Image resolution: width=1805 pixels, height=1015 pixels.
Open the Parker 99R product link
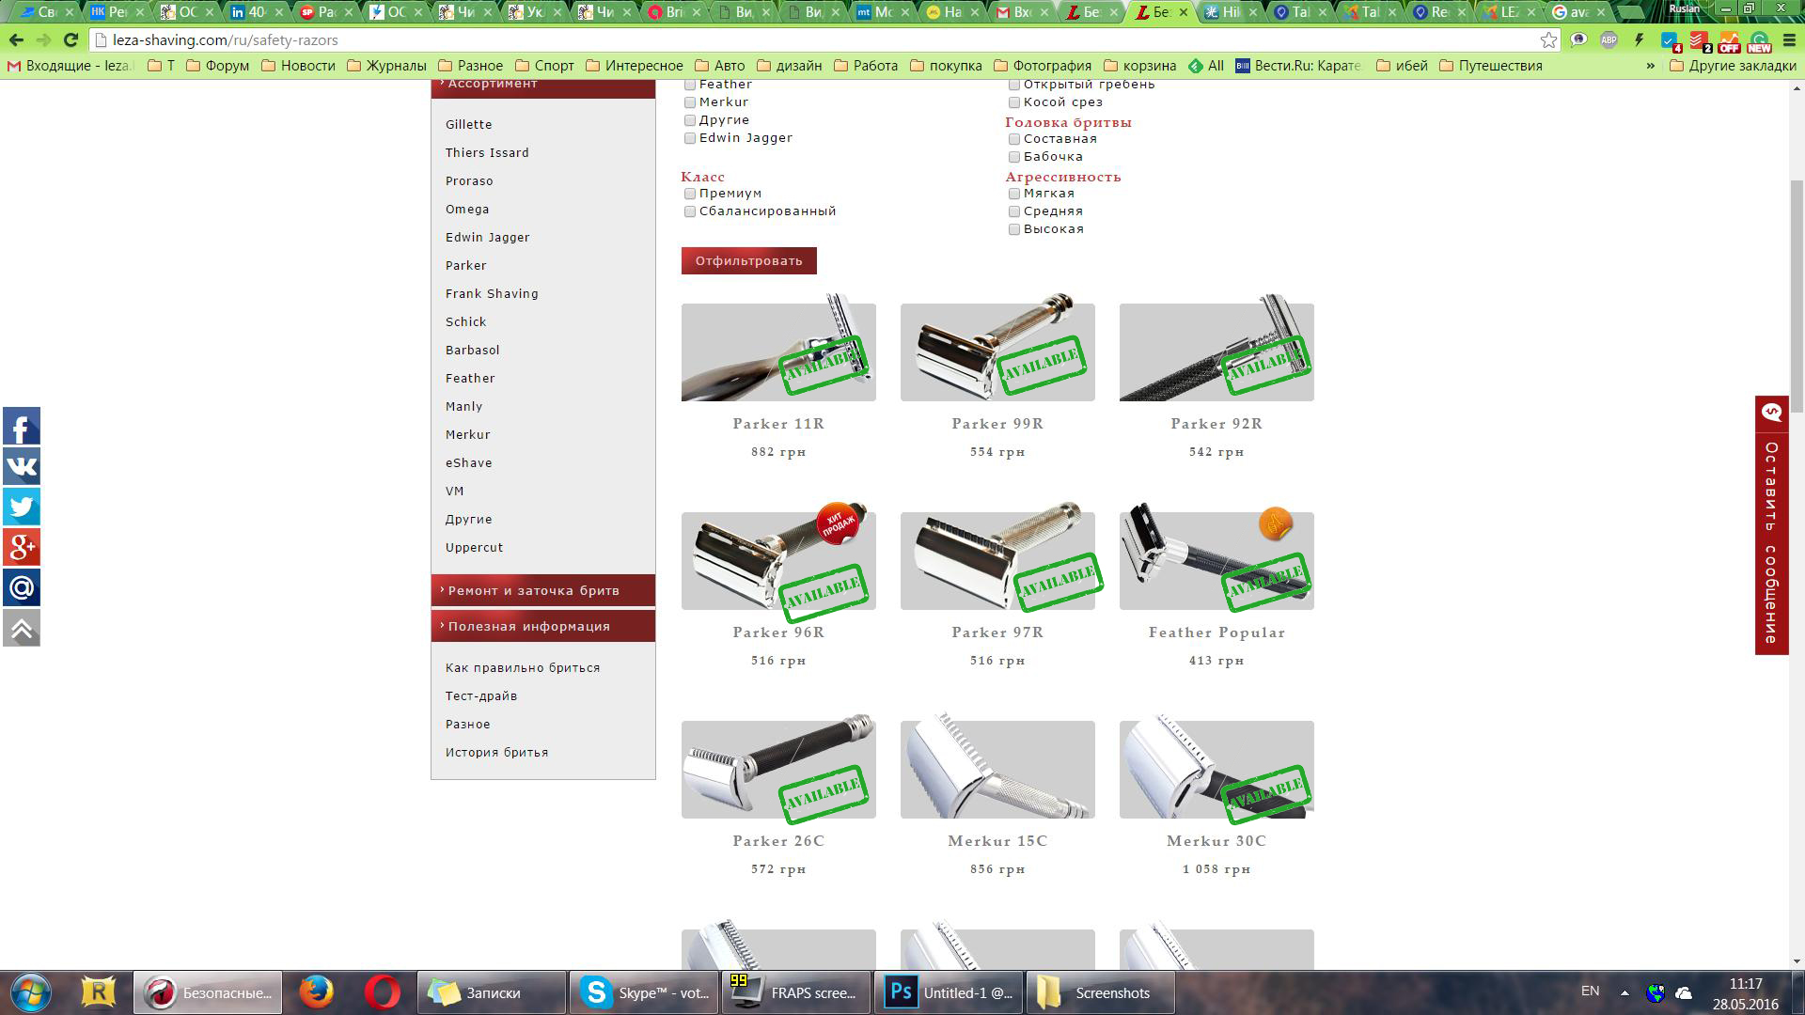(997, 424)
